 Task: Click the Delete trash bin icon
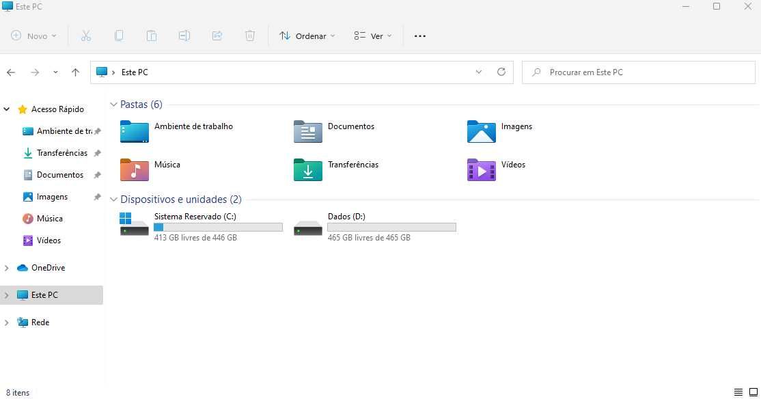(249, 36)
